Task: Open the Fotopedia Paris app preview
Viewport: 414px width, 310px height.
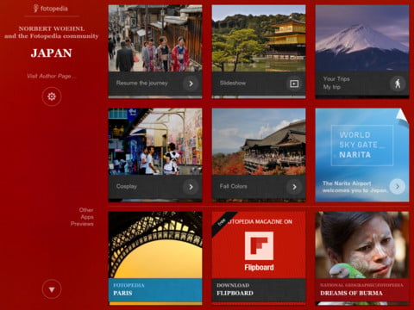Action: pos(155,258)
